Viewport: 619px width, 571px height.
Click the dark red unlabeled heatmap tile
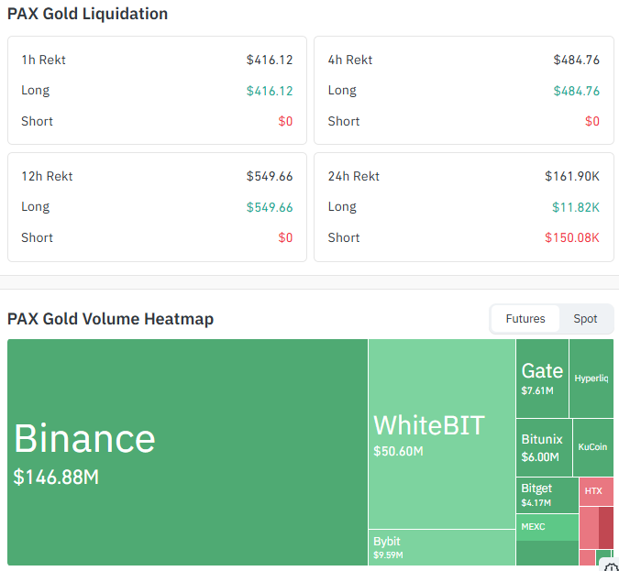coord(606,528)
